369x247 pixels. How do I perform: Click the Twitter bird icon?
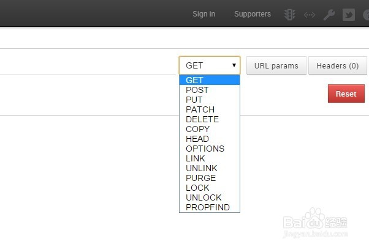coord(349,15)
